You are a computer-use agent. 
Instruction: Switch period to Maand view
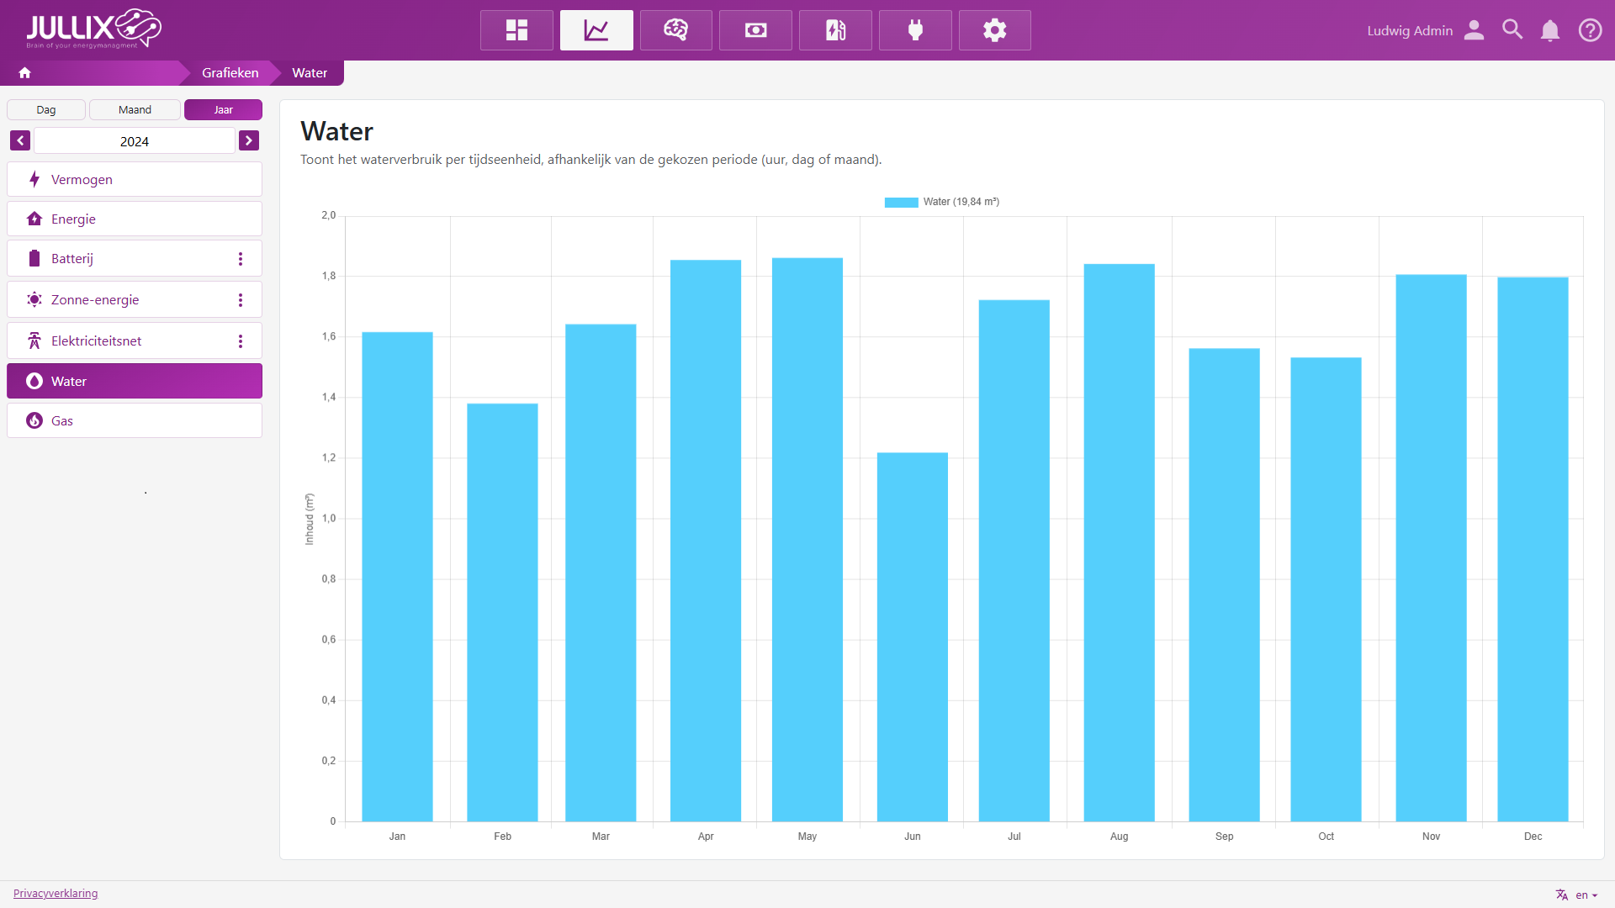(135, 110)
